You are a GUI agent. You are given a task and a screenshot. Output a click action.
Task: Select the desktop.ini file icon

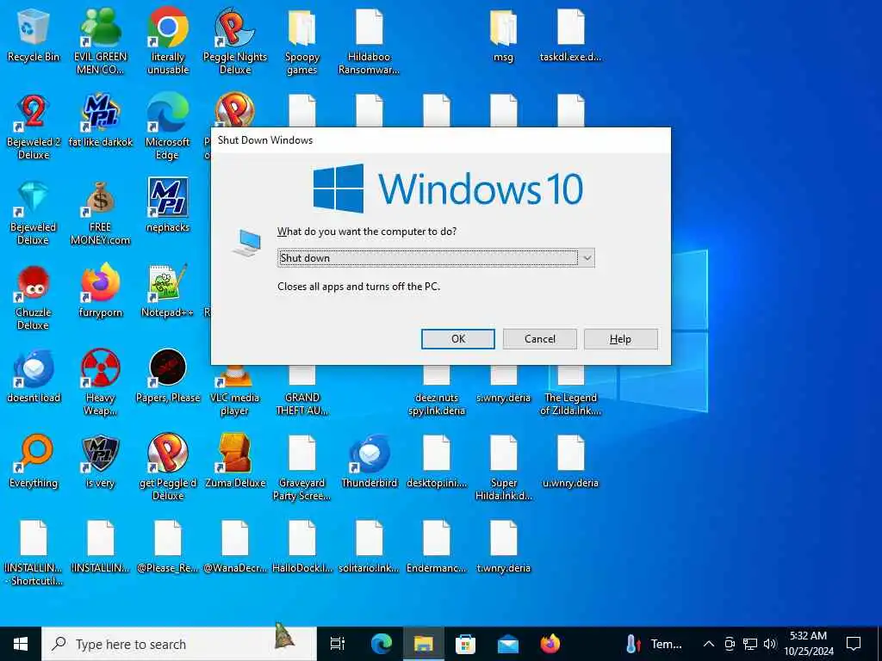tap(437, 461)
